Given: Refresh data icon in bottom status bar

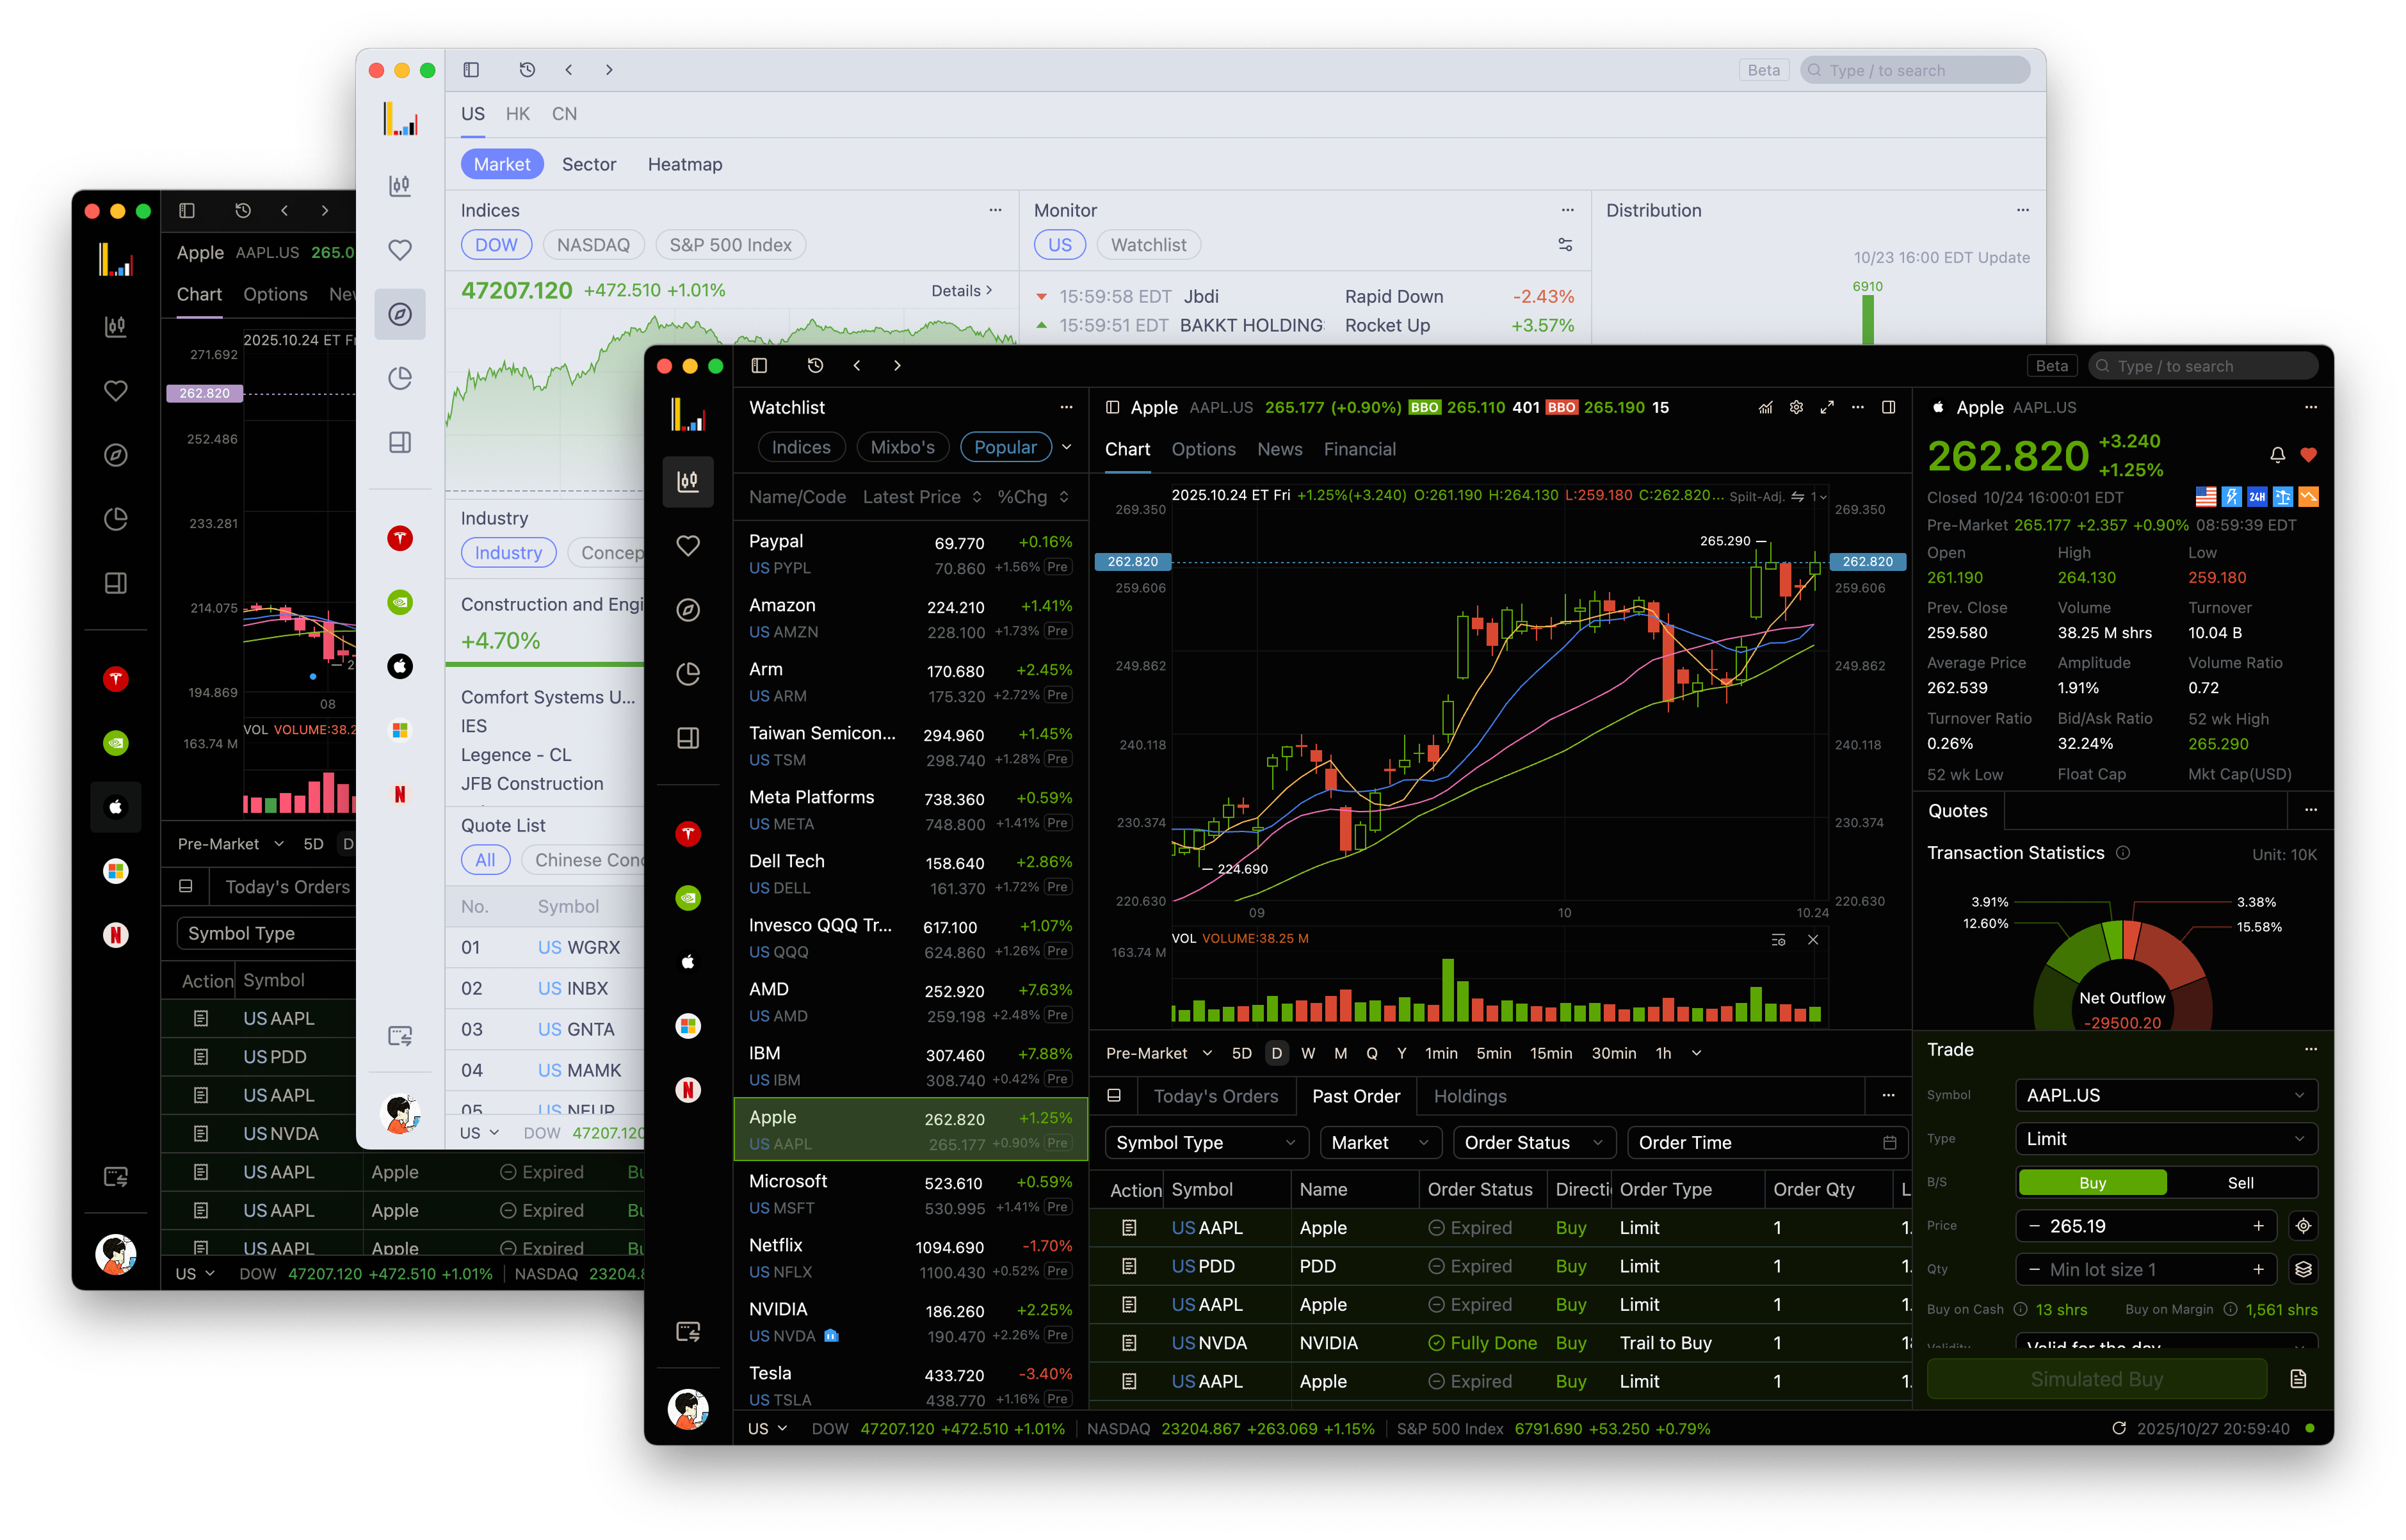Looking at the screenshot, I should tap(2118, 1428).
